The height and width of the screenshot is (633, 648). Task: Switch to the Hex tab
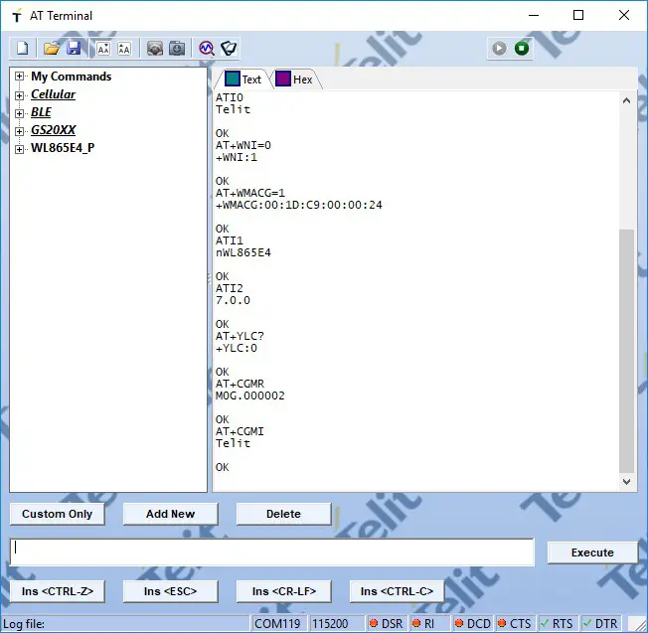pyautogui.click(x=294, y=79)
